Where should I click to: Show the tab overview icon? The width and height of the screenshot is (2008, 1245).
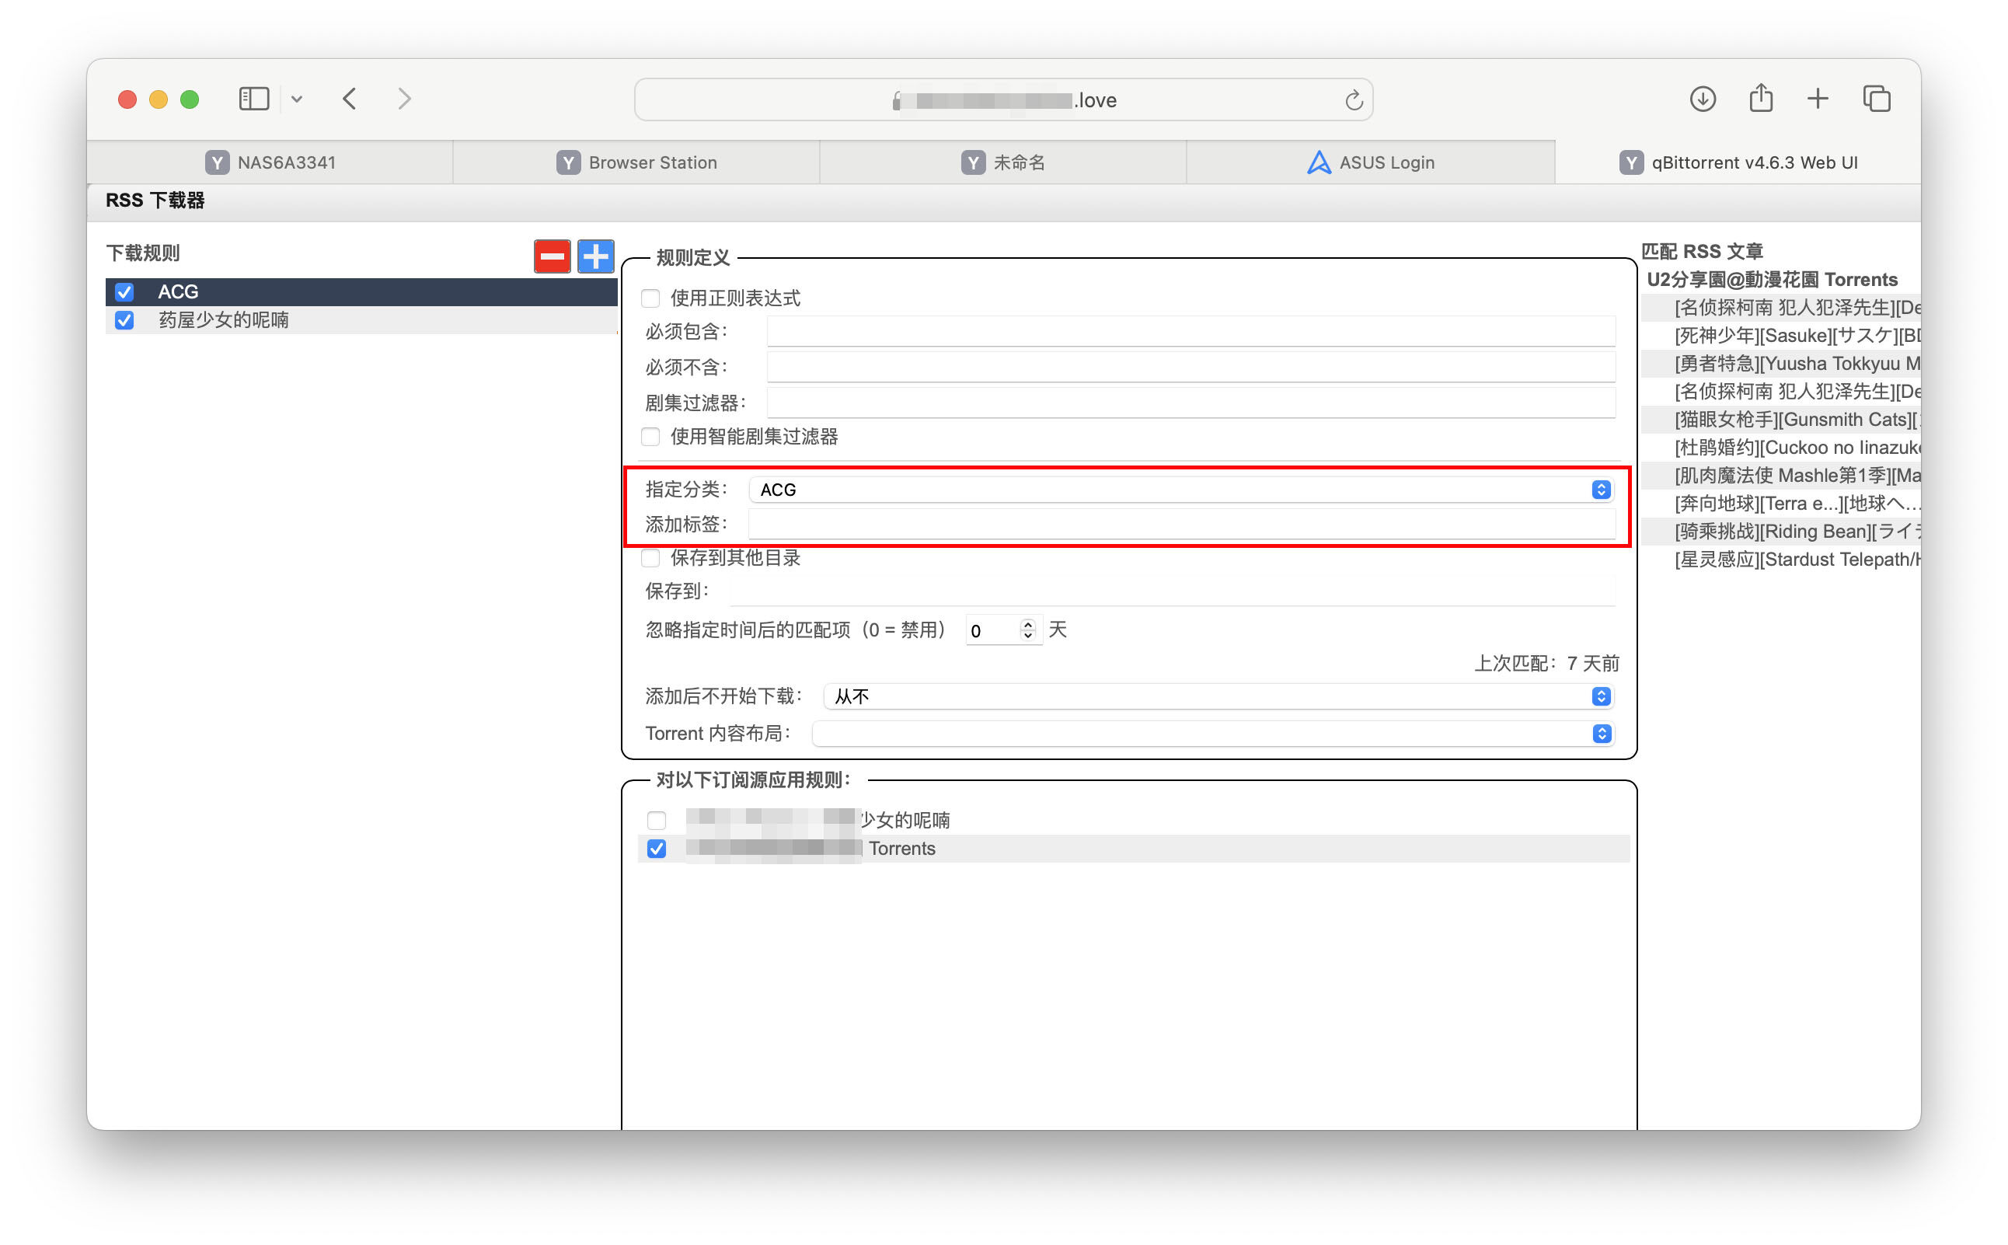click(x=1876, y=99)
